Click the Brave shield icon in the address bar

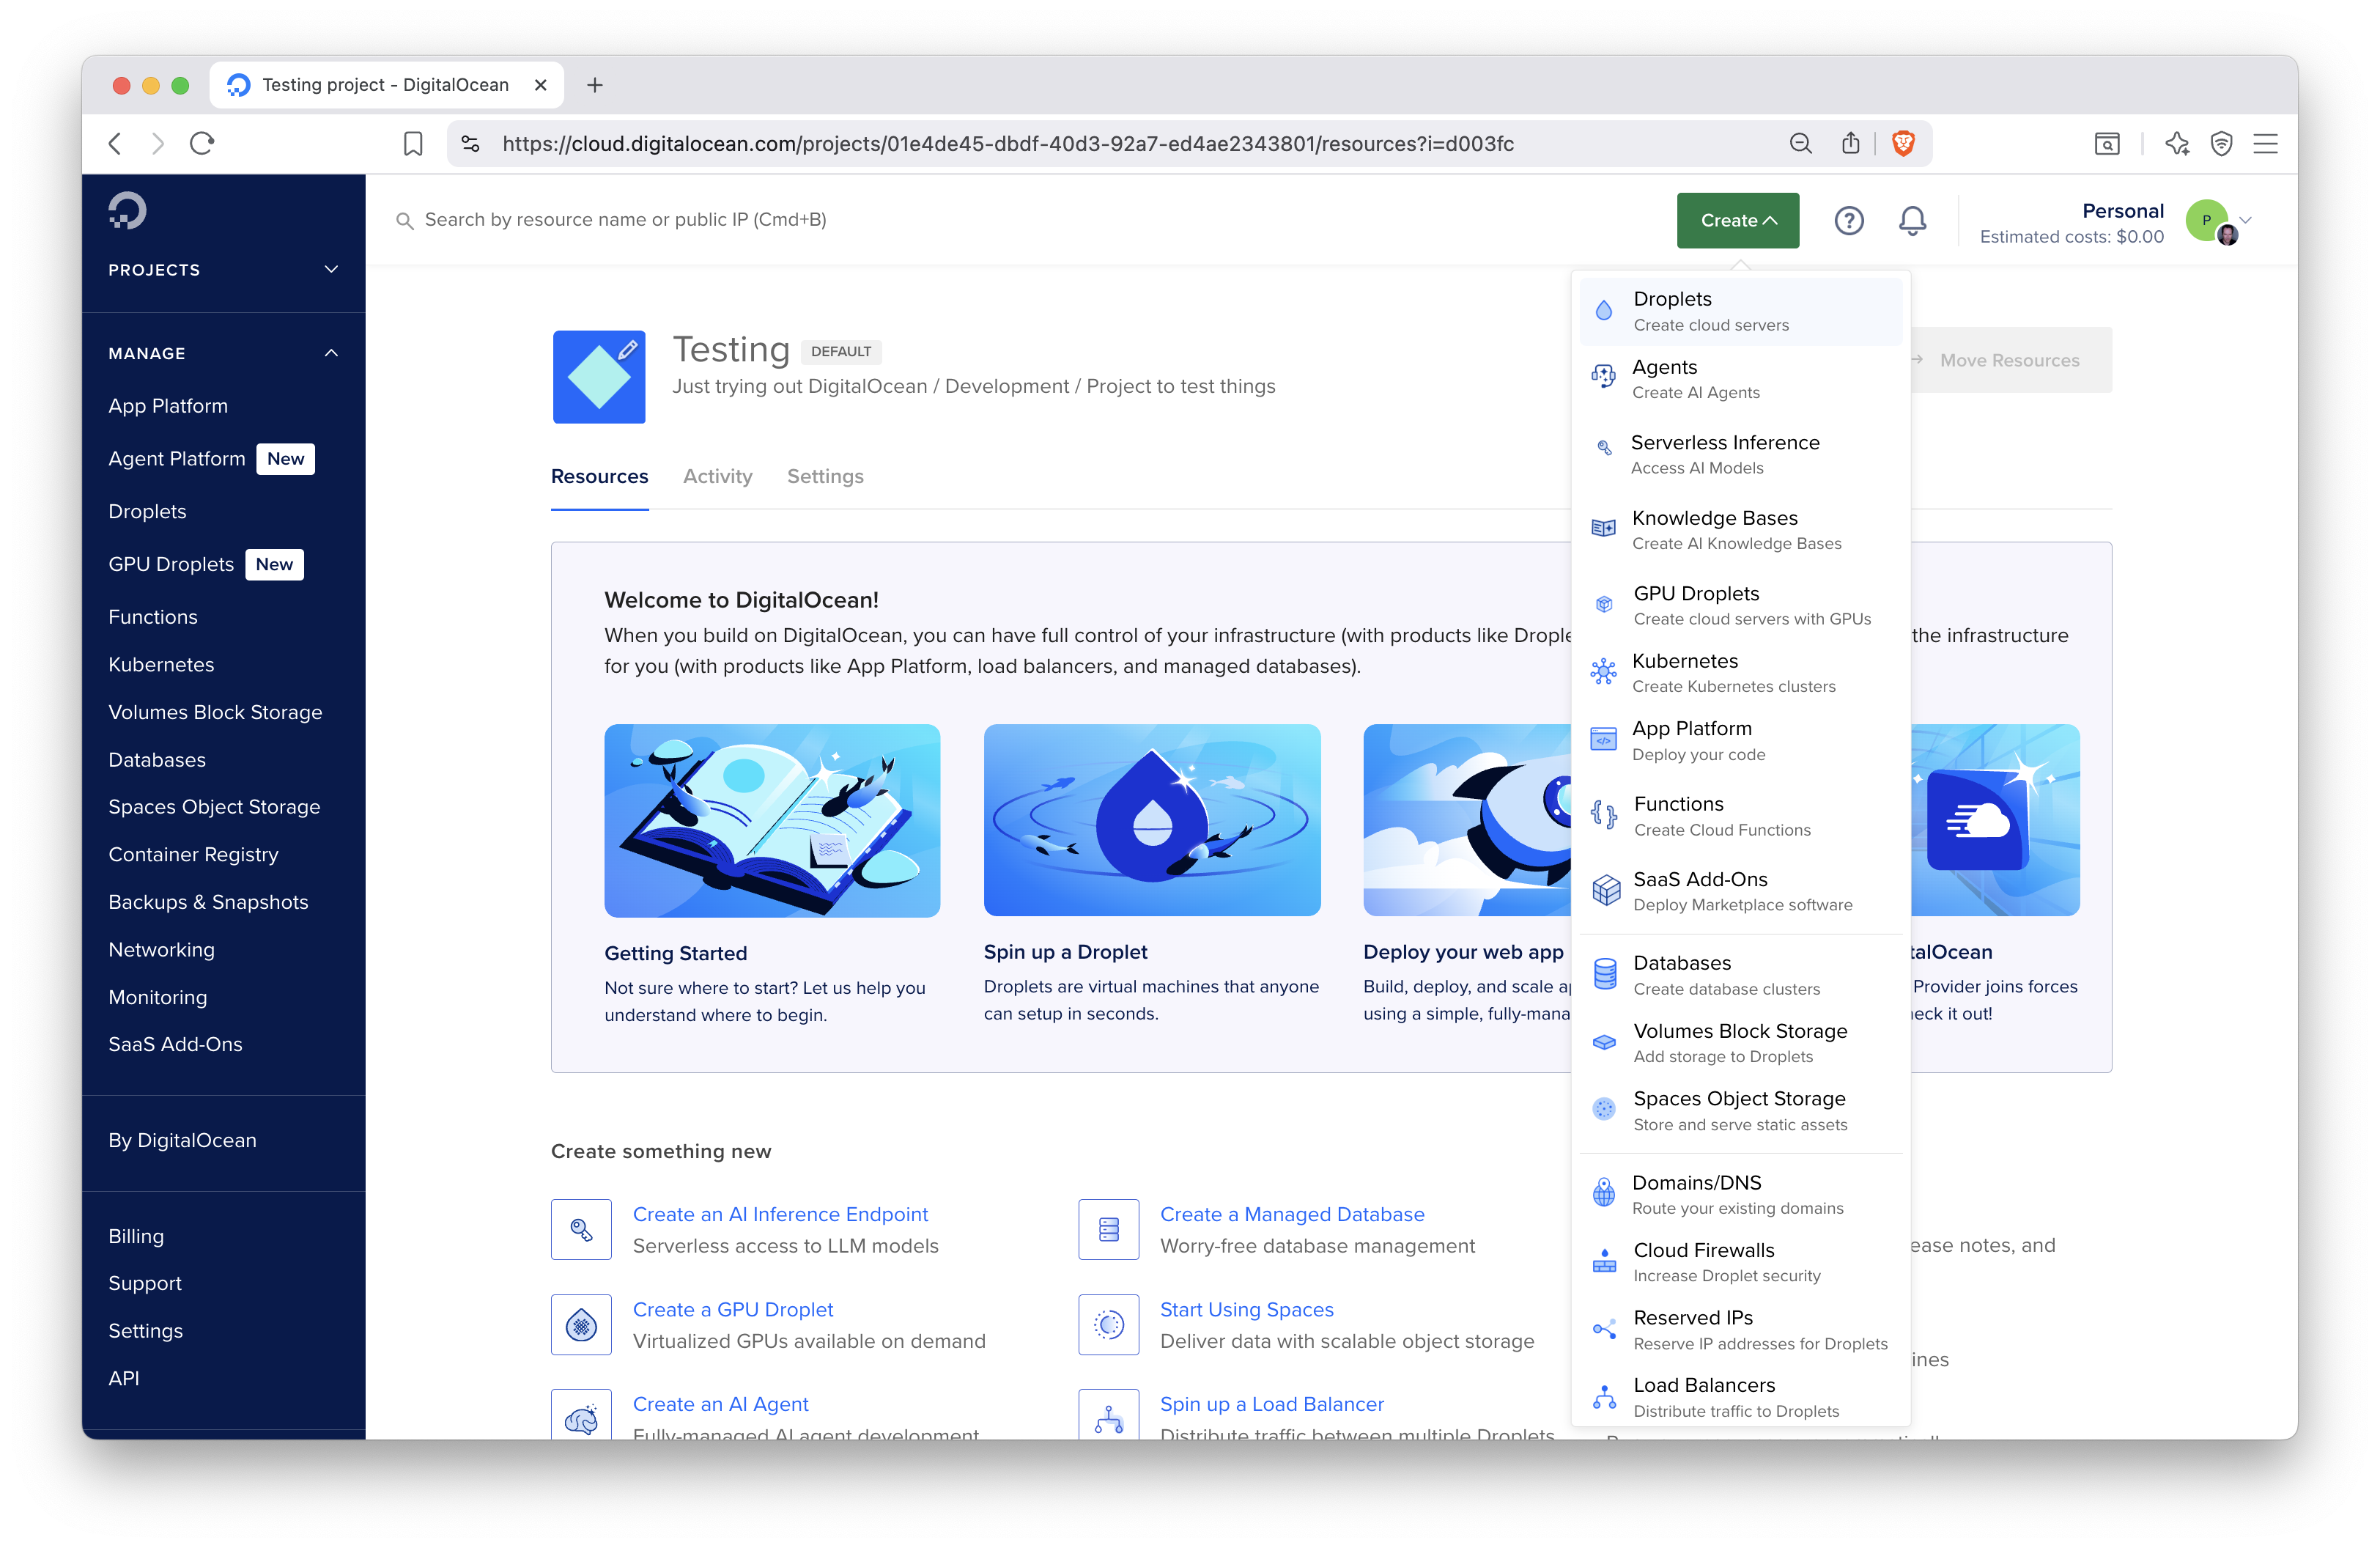1902,143
